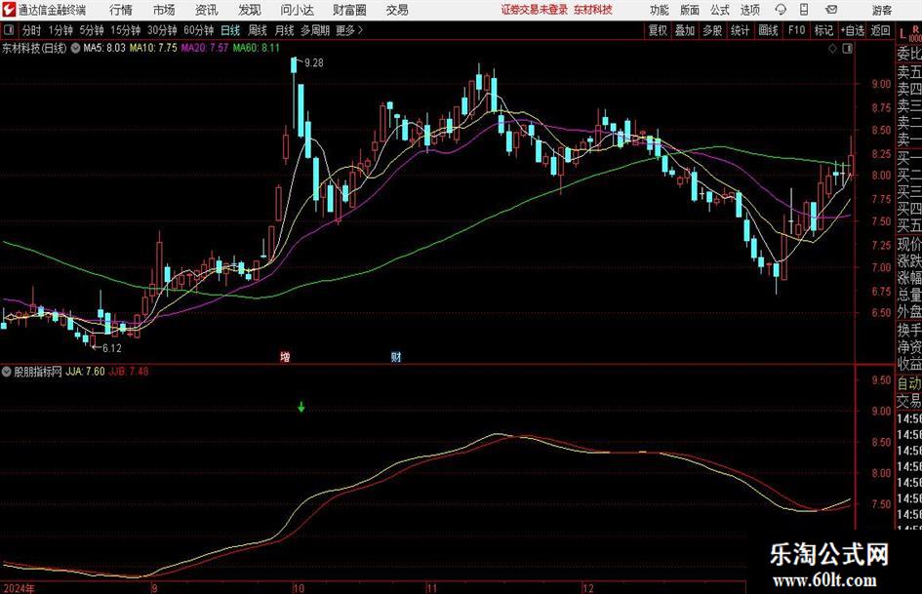
Task: Click the JJB: 7.48 indicator value
Action: pyautogui.click(x=129, y=372)
